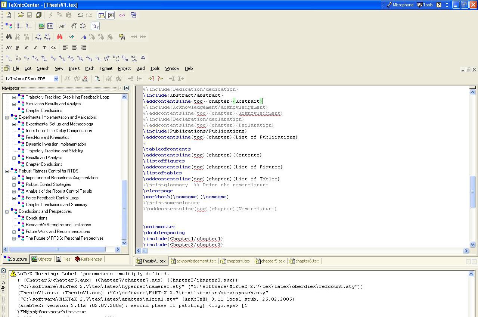Open the Build menu
478x317 pixels.
pyautogui.click(x=140, y=68)
